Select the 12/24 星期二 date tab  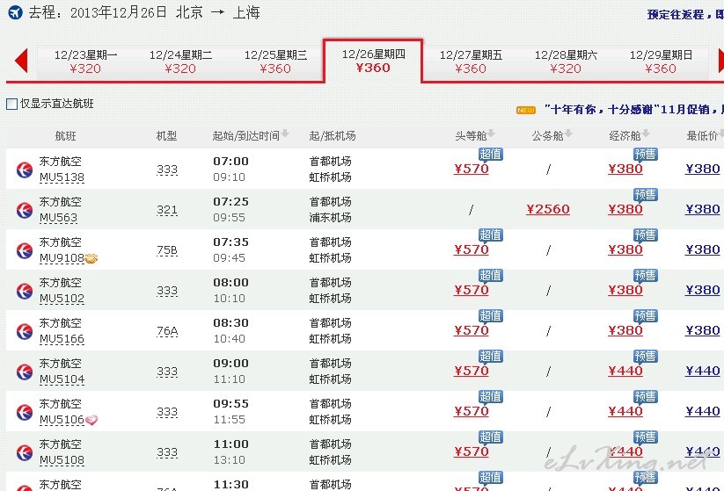click(180, 61)
